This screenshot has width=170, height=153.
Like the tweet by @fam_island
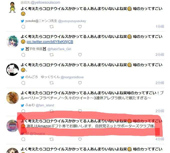(x=80, y=111)
